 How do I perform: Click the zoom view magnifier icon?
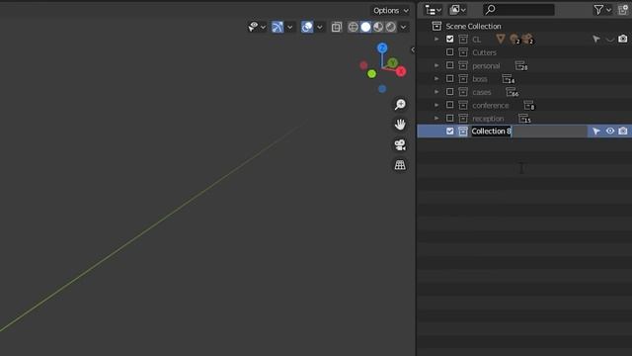click(x=400, y=105)
